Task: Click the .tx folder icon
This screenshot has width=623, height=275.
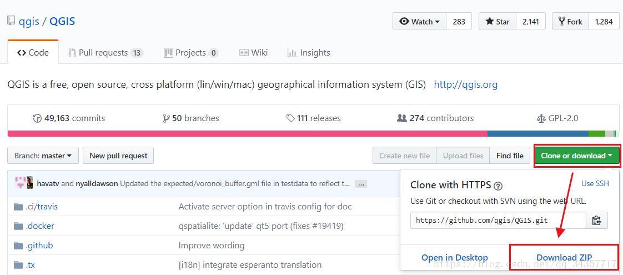Action: (x=18, y=264)
